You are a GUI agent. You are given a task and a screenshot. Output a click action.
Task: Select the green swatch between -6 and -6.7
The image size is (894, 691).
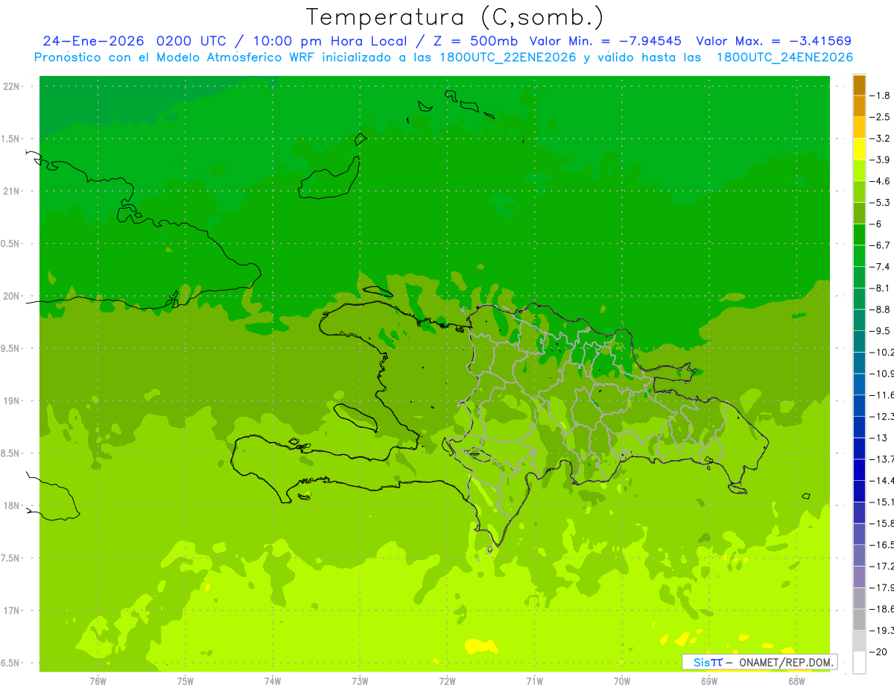(x=859, y=235)
